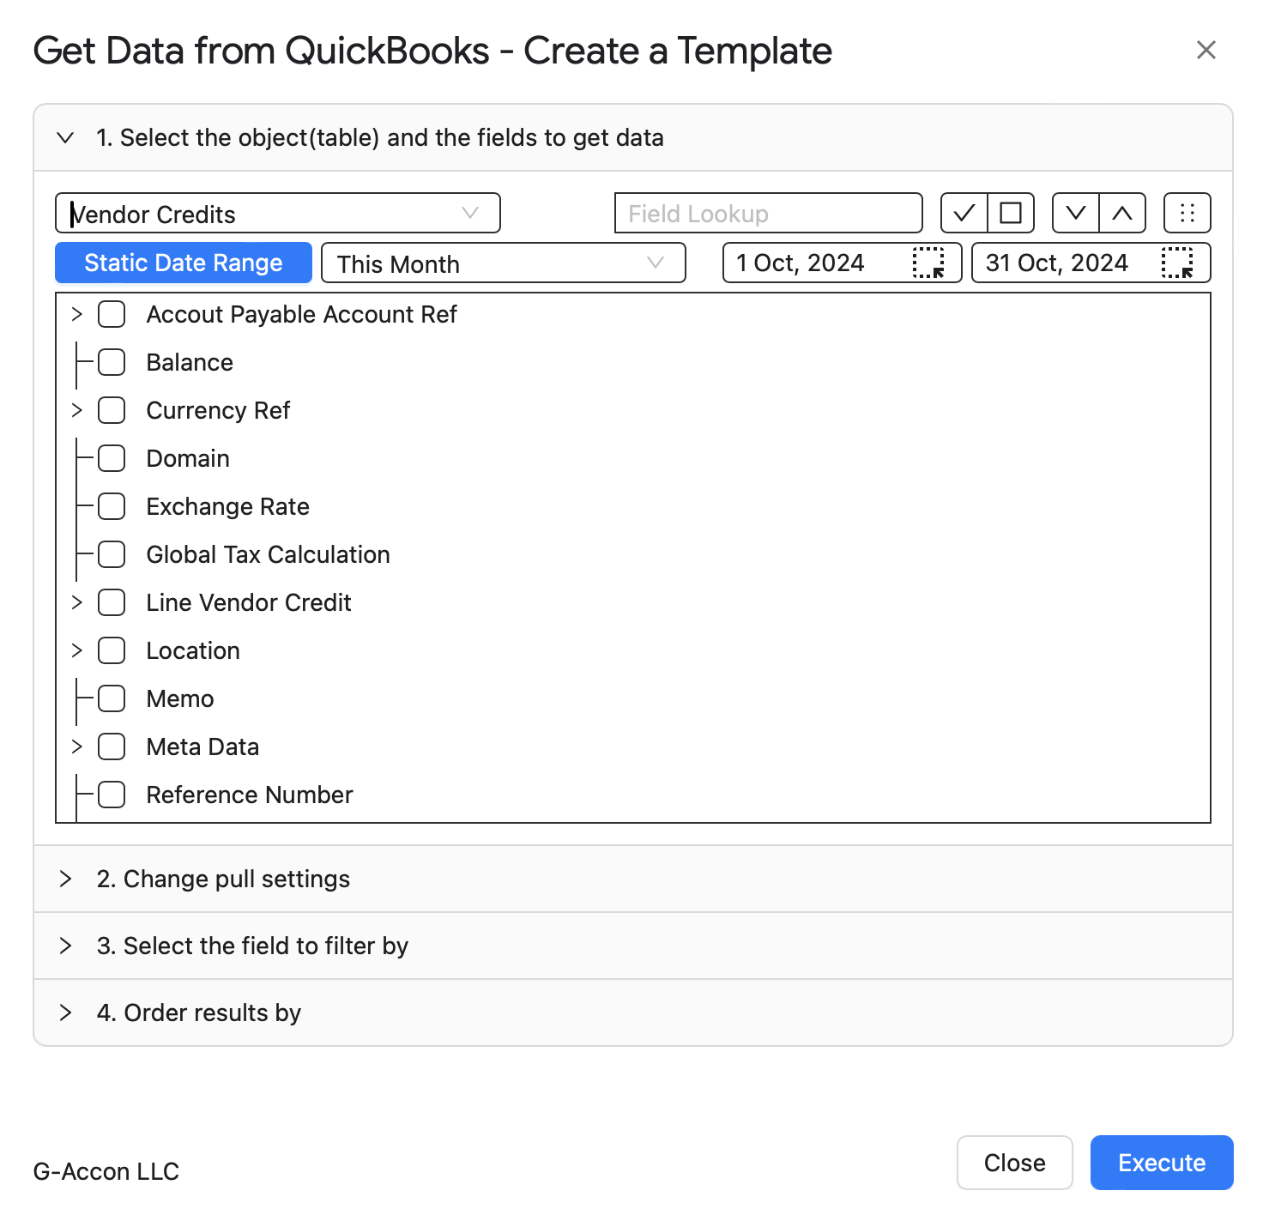The height and width of the screenshot is (1227, 1263).
Task: Expand the Currency Ref tree node
Action: [77, 410]
